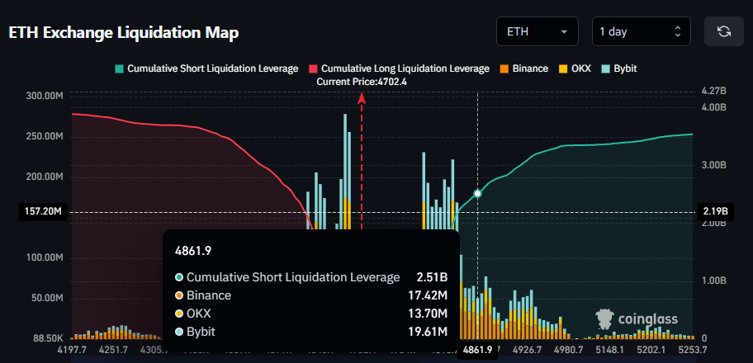Toggle the Bybit series legend
The height and width of the screenshot is (363, 753).
(x=619, y=68)
